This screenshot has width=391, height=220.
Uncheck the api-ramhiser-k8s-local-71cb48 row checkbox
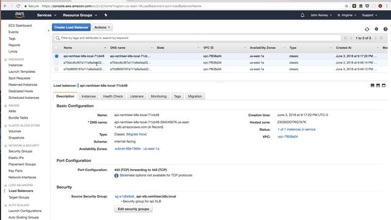[57, 56]
